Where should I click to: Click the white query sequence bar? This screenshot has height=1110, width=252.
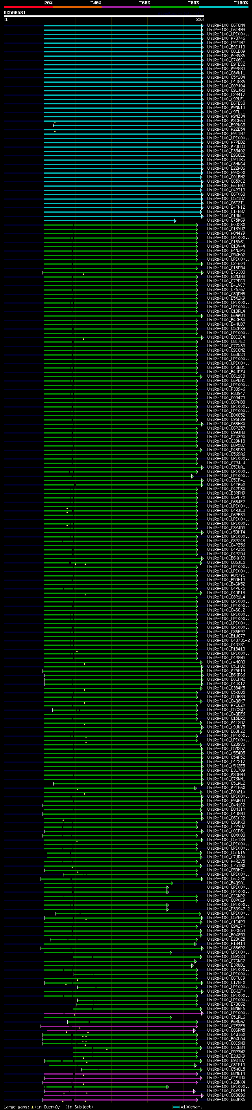pyautogui.click(x=104, y=16)
